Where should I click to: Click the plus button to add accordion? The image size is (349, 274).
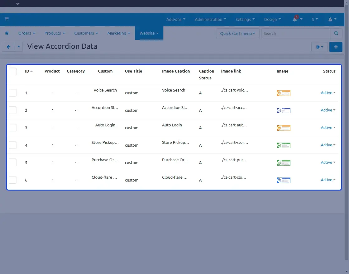336,47
